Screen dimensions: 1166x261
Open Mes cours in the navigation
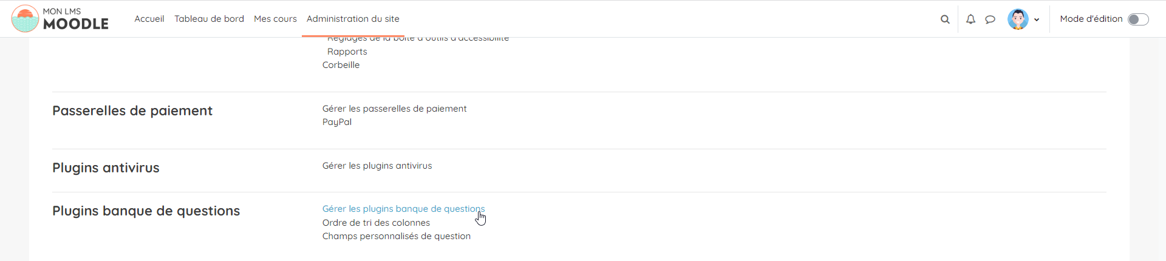275,19
